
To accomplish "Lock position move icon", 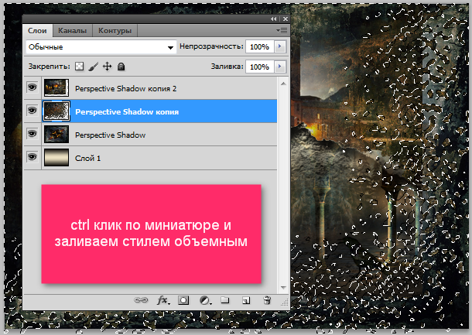I will 107,67.
